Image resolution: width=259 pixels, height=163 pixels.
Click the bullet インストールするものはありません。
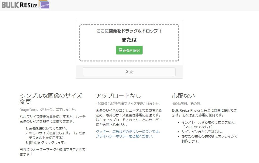click(x=209, y=125)
